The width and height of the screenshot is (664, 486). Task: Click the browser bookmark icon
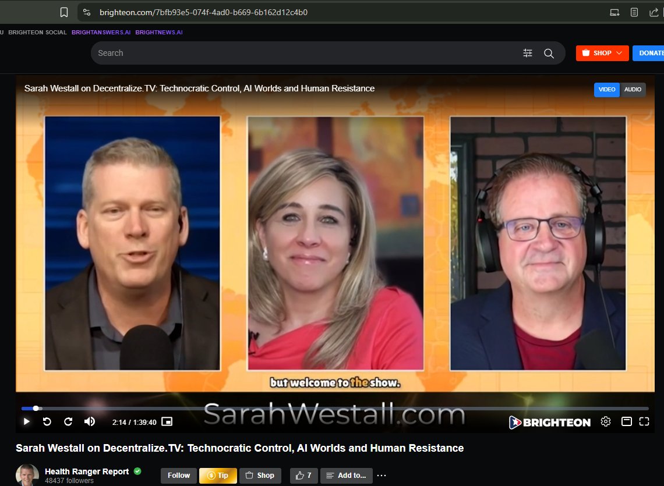click(x=64, y=12)
